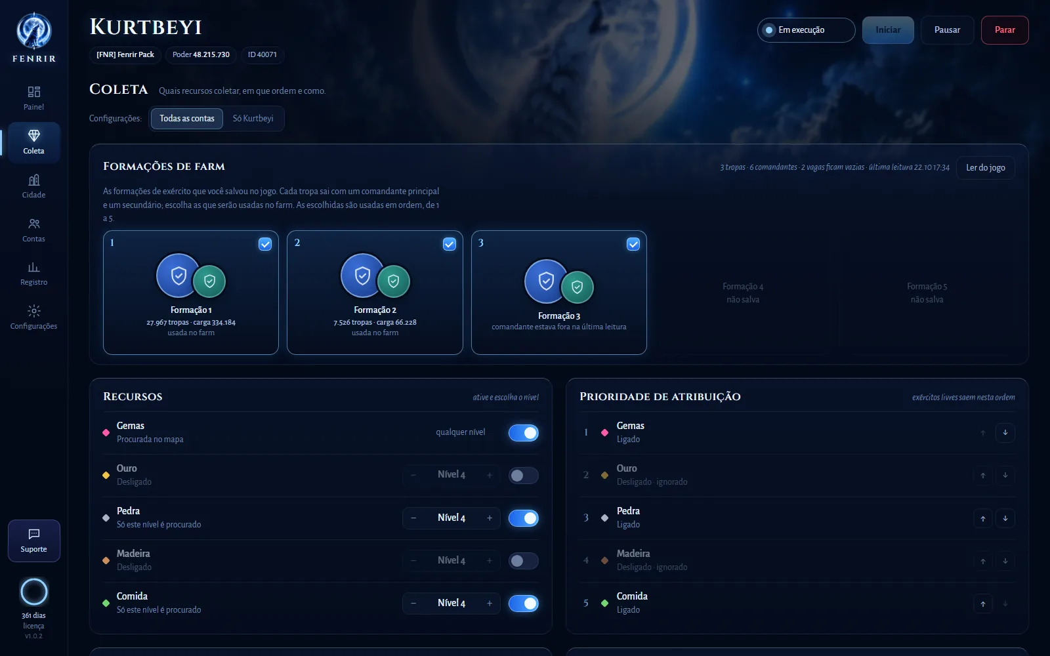This screenshot has height=656, width=1050.
Task: Disable Pedra resource toggle
Action: pyautogui.click(x=524, y=518)
